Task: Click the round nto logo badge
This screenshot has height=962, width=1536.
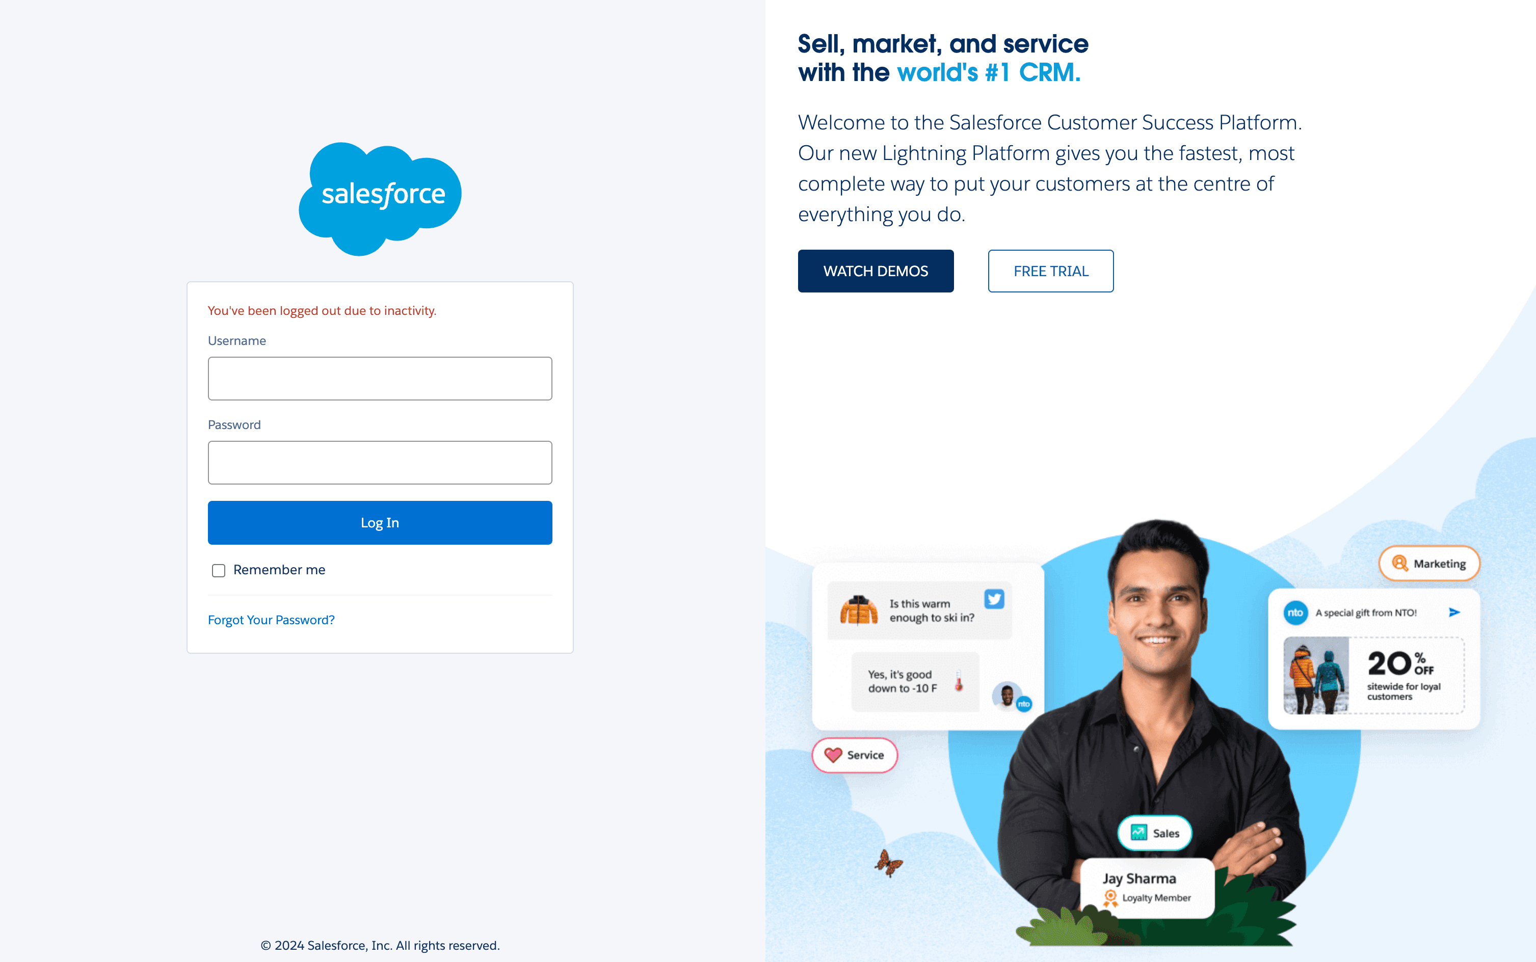Action: 1295,612
